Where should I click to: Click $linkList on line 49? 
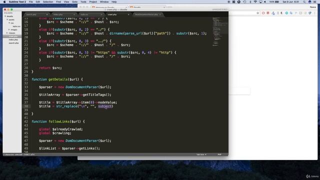click(x=47, y=148)
